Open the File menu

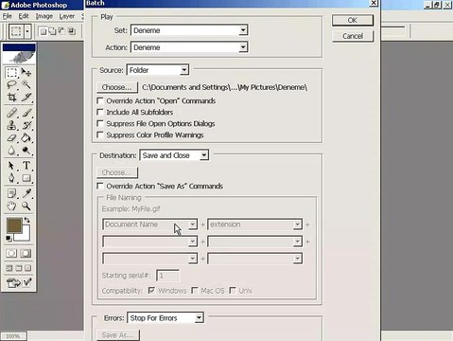pyautogui.click(x=8, y=16)
